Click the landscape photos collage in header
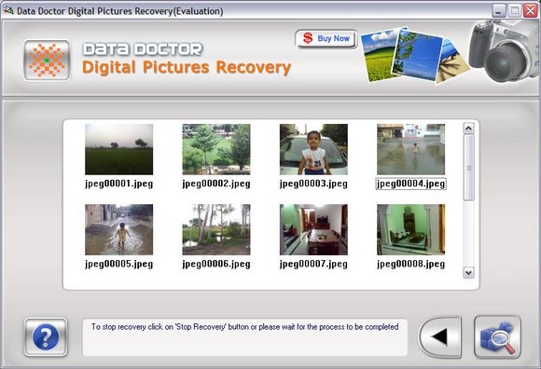This screenshot has height=369, width=541. click(413, 55)
